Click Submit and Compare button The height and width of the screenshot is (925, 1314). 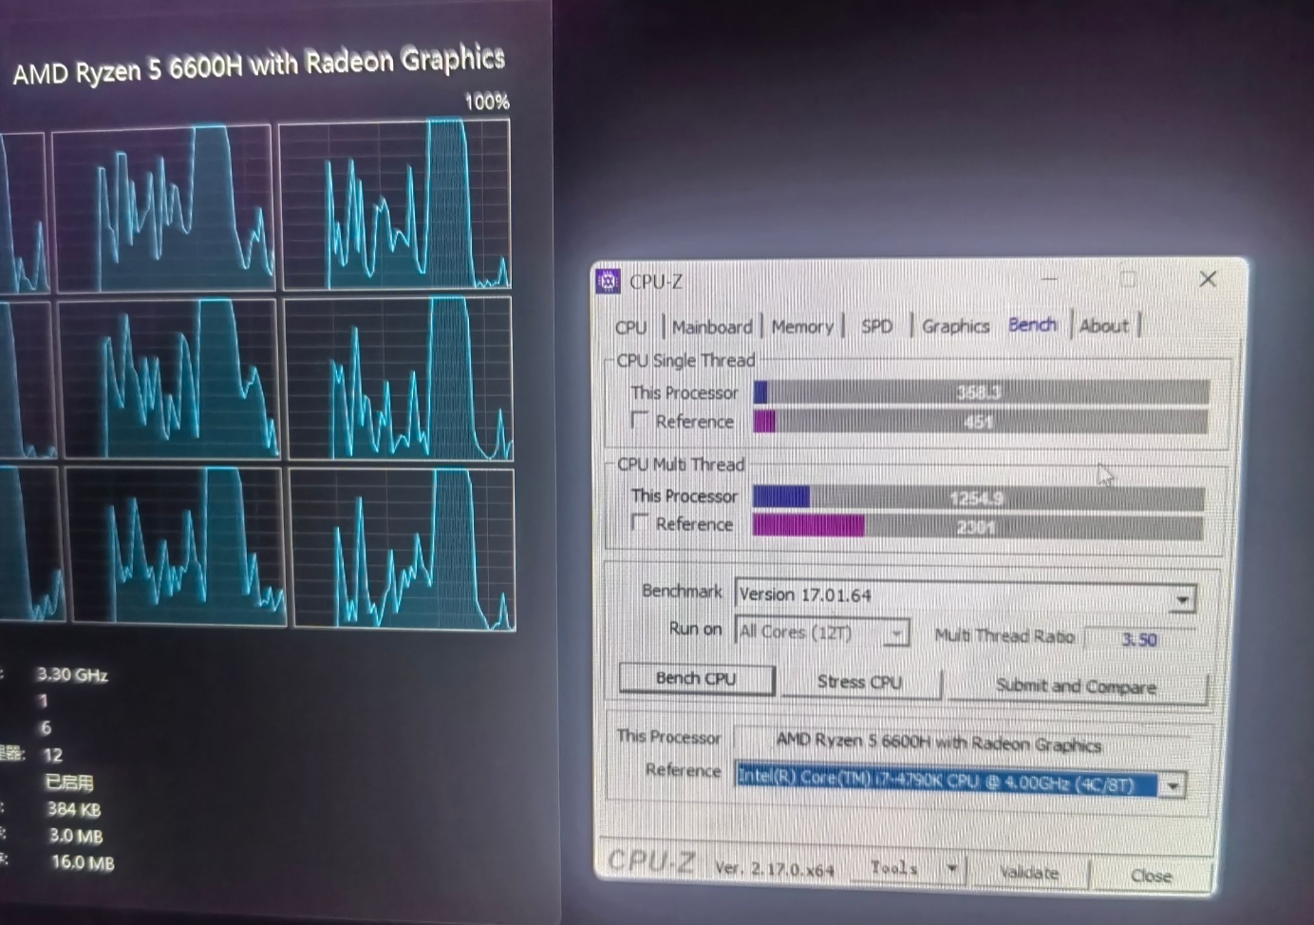coord(1077,687)
